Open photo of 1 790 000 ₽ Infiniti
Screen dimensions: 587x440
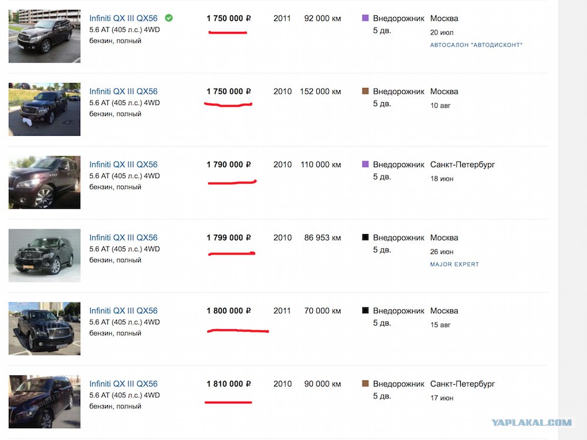point(45,182)
